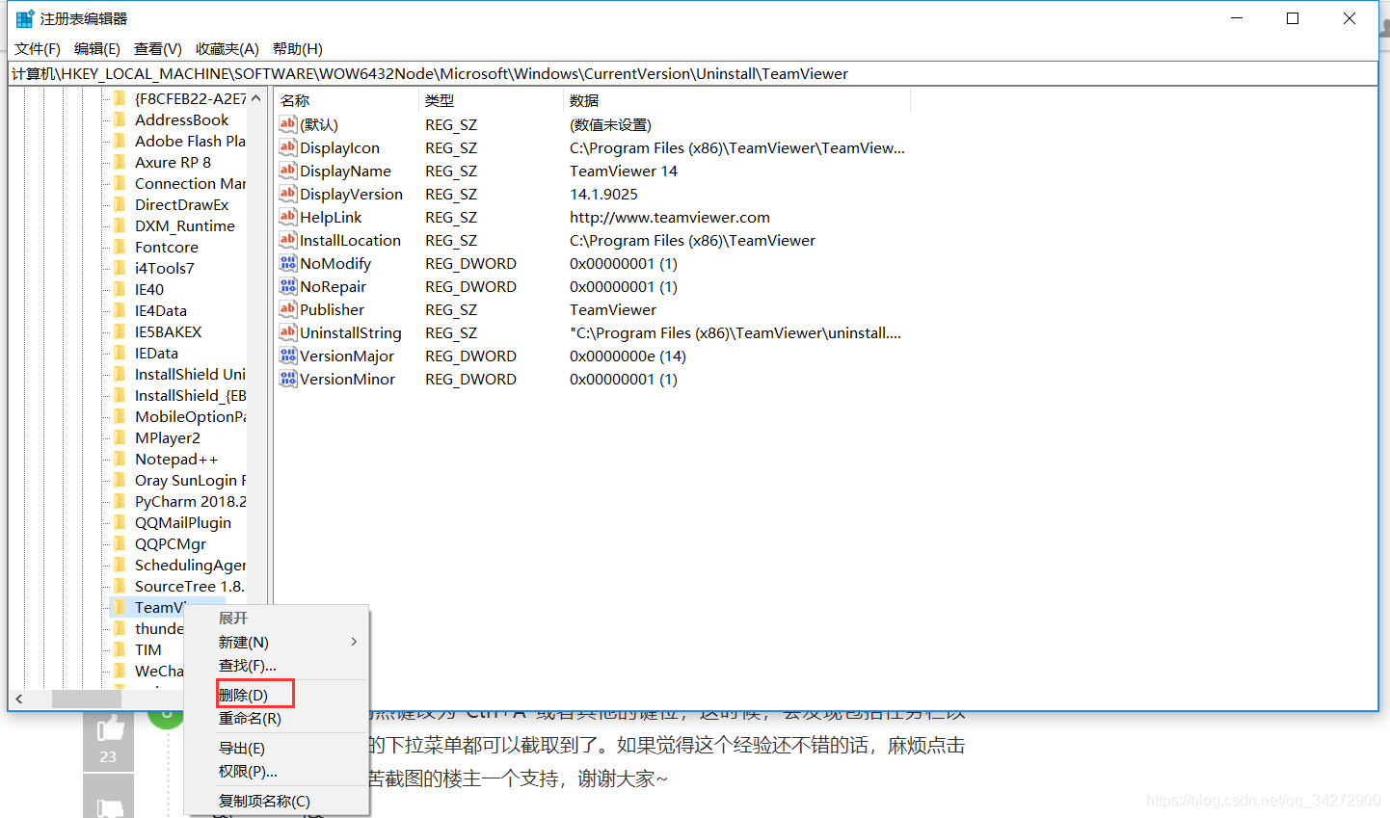1390x818 pixels.
Task: Select the DirectDrawEx tree key
Action: 182,204
